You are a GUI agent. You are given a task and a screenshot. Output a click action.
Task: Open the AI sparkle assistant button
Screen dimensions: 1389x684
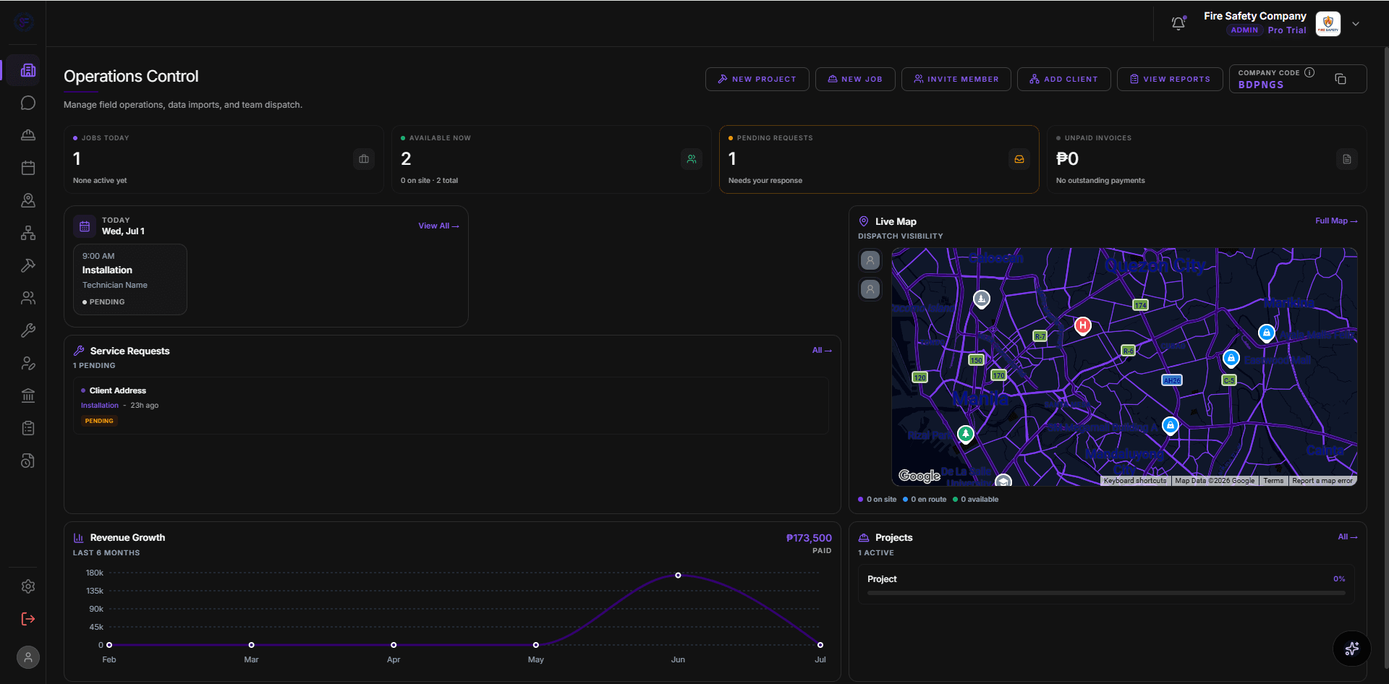click(1352, 649)
